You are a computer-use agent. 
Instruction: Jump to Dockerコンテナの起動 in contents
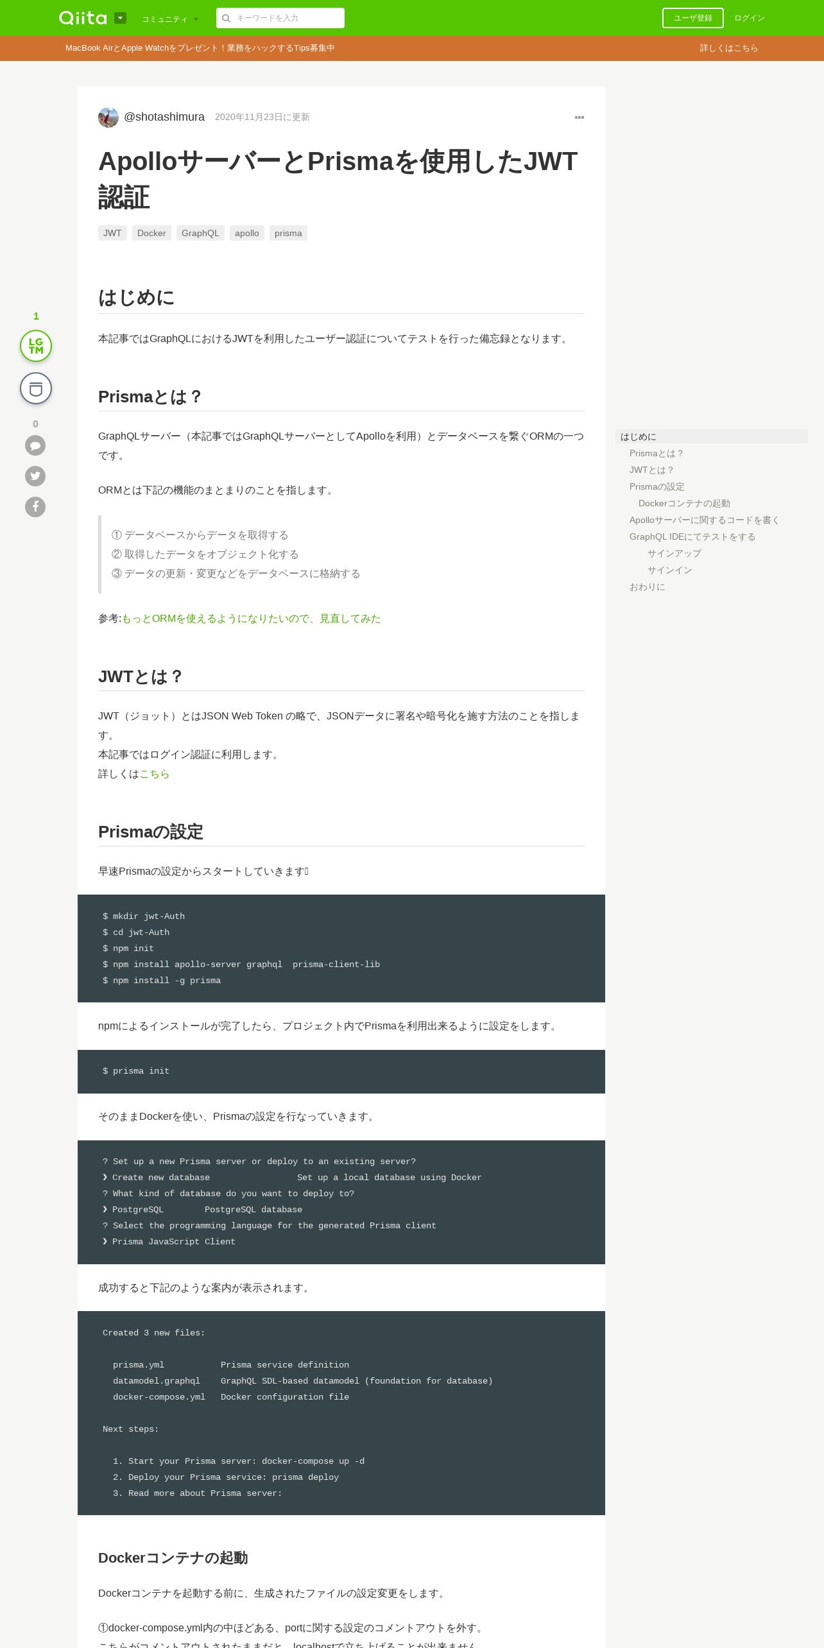684,503
